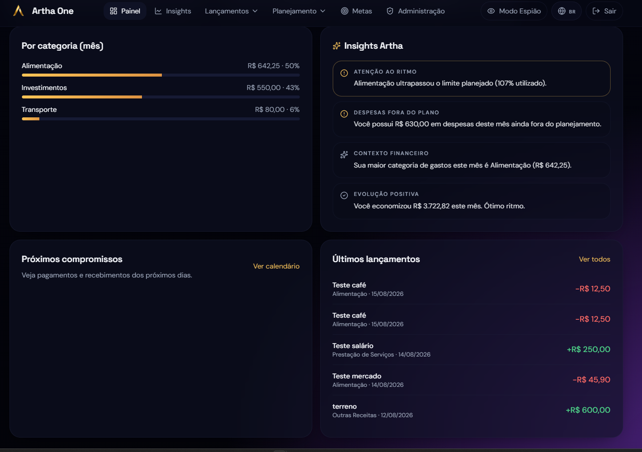This screenshot has height=452, width=642.
Task: Open Ver calendário link
Action: pyautogui.click(x=276, y=266)
